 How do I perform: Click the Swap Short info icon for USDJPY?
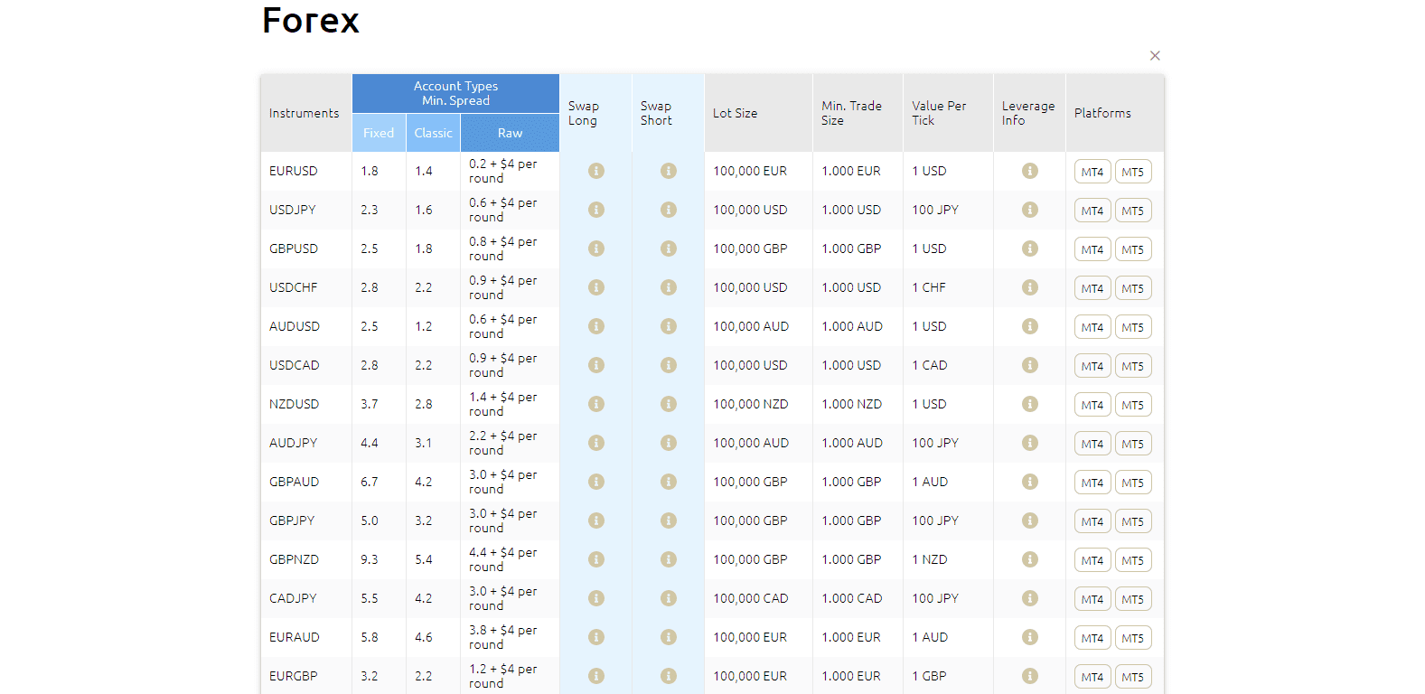pyautogui.click(x=668, y=210)
